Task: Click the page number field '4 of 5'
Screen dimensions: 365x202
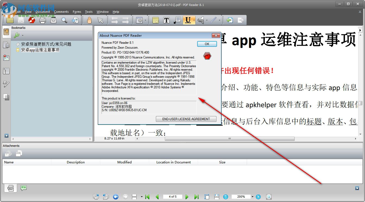Action: 172,197
